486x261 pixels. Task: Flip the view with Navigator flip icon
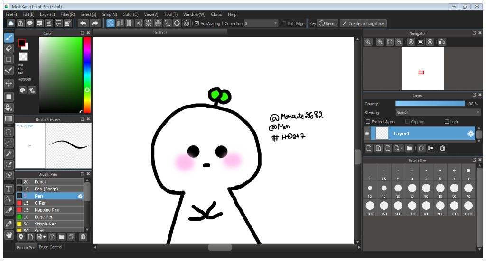pos(442,42)
